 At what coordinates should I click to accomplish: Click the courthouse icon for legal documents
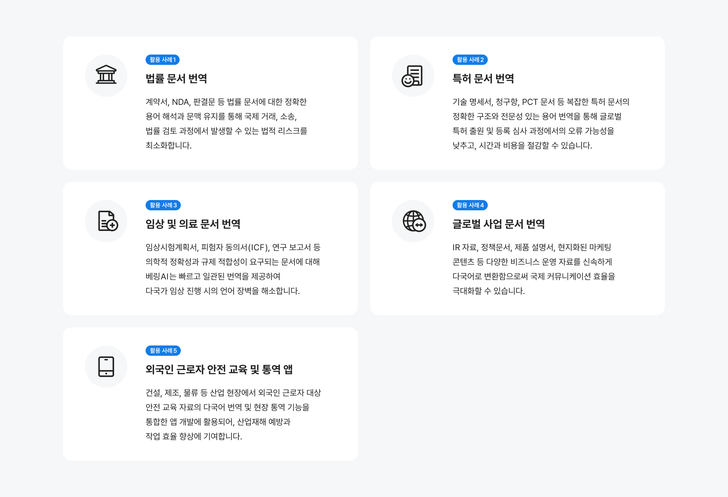[x=106, y=75]
